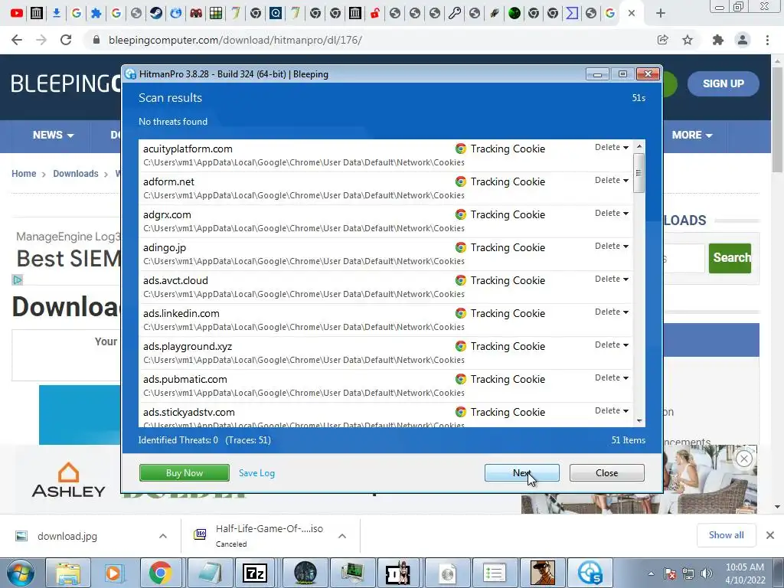Screen dimensions: 784x588
Task: Go back to previous page
Action: [17, 40]
